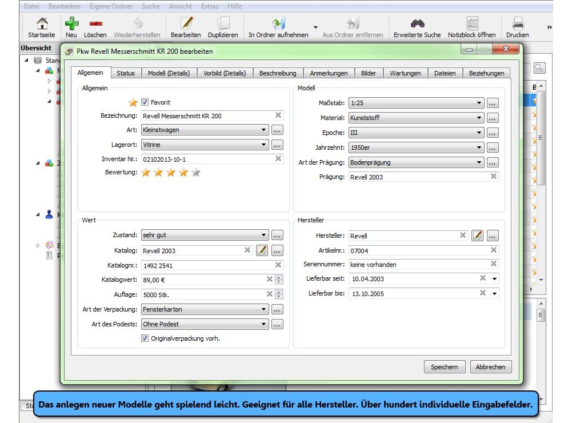Edit Katalog entry with pencil icon
572x423 pixels.
pyautogui.click(x=262, y=250)
